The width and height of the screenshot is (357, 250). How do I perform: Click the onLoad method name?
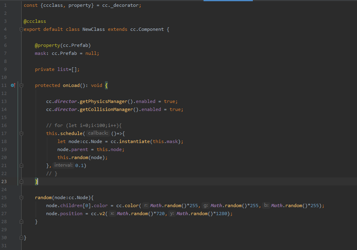(71, 85)
